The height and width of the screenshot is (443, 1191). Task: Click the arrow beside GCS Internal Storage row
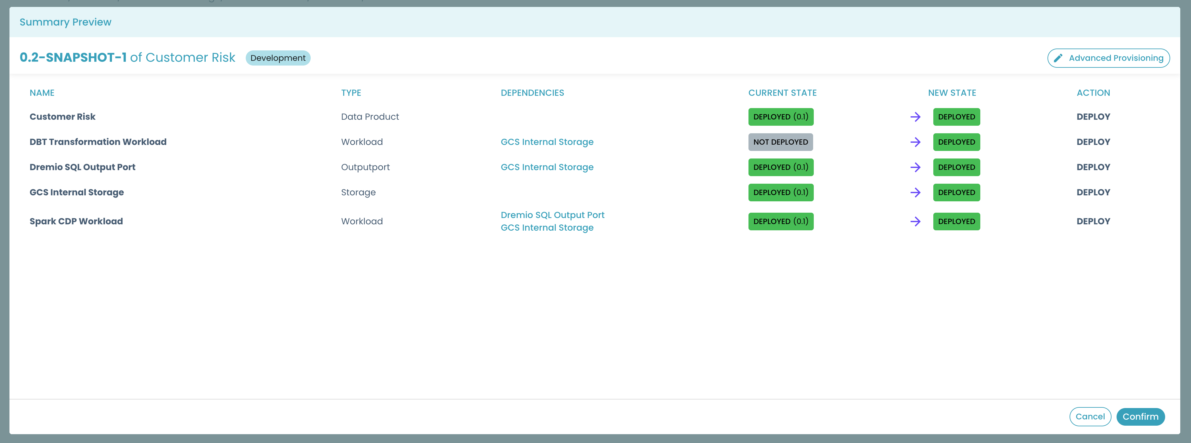point(916,192)
